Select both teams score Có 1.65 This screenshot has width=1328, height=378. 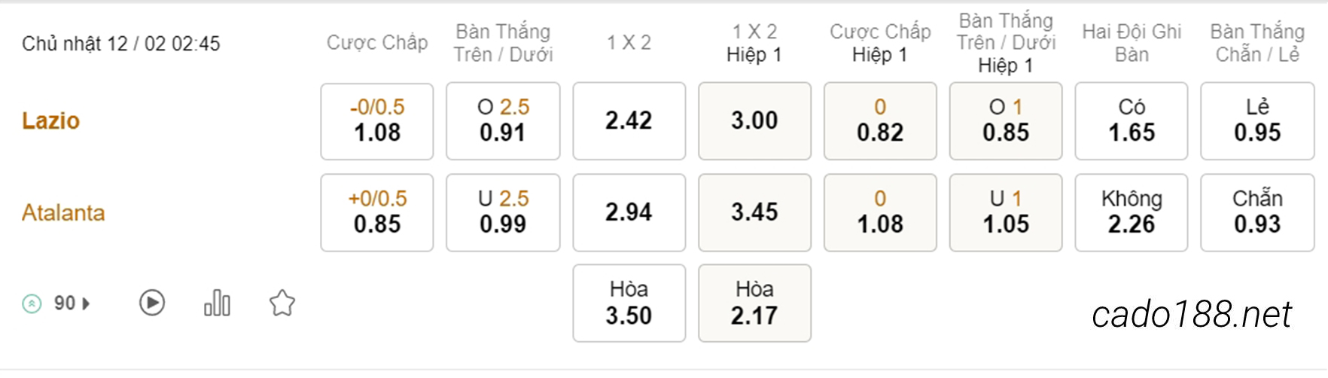click(1132, 121)
